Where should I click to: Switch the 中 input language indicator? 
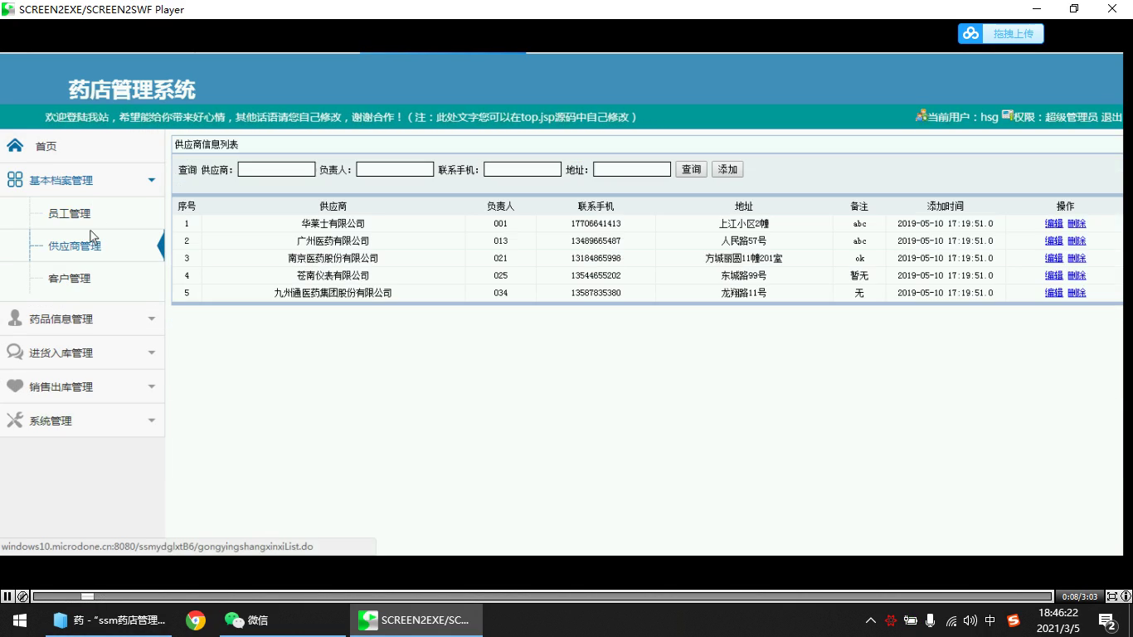990,620
